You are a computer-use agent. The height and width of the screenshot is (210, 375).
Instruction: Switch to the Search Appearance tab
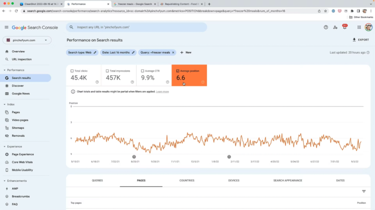coord(288,181)
